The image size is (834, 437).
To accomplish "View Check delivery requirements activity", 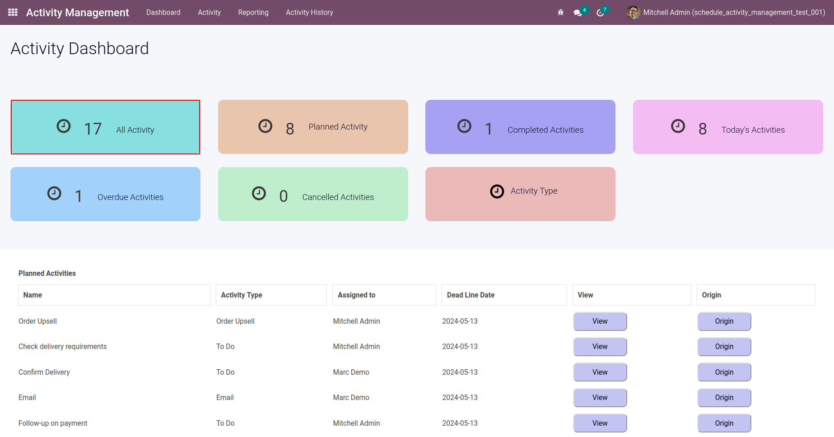I will coord(600,347).
